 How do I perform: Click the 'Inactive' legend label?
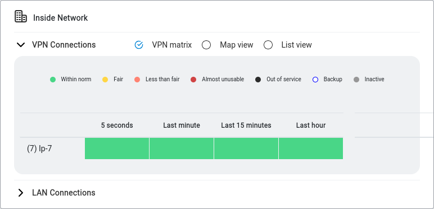(374, 79)
